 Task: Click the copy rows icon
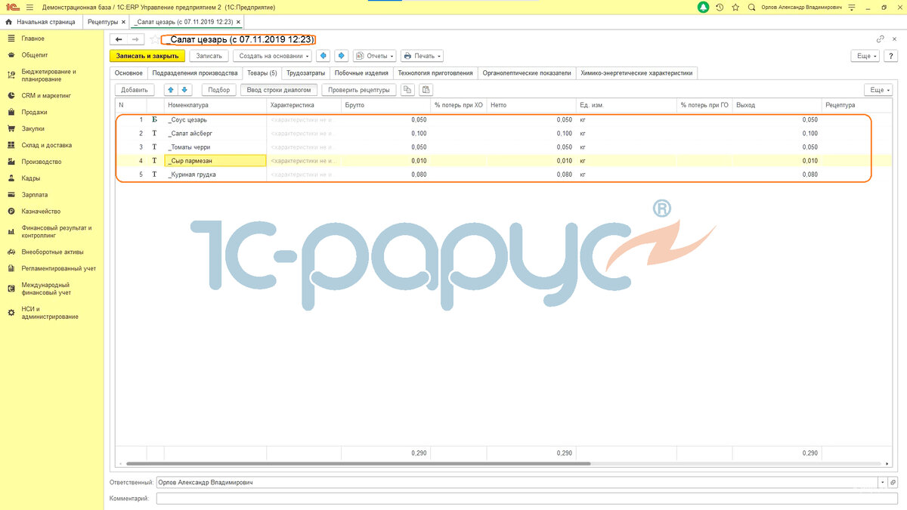point(407,90)
